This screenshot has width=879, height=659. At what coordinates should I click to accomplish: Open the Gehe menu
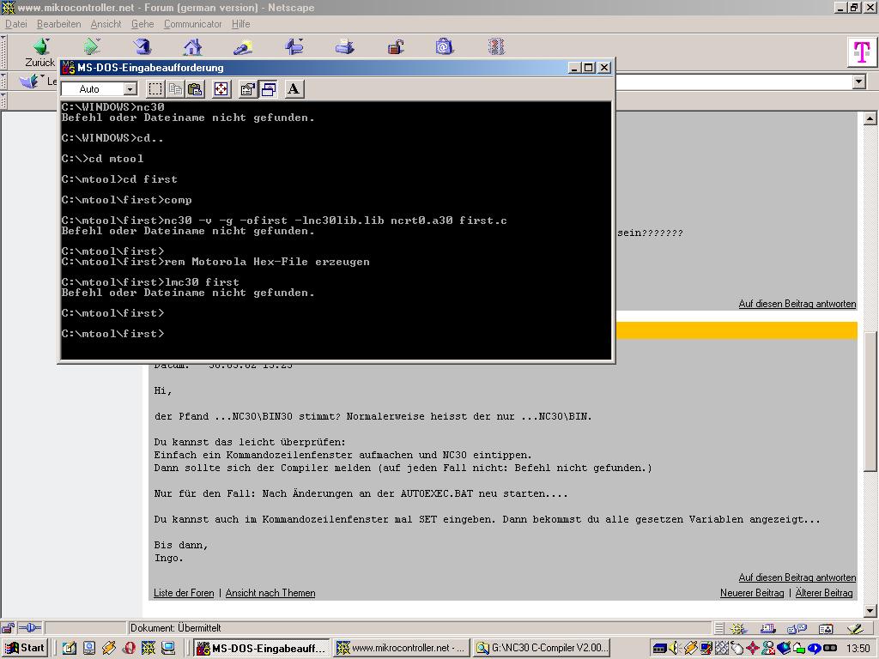click(142, 24)
